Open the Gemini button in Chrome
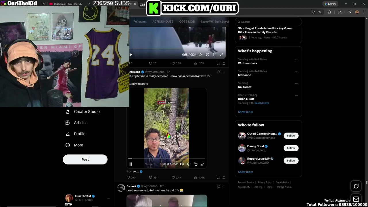Image resolution: width=368 pixels, height=207 pixels. [330, 4]
